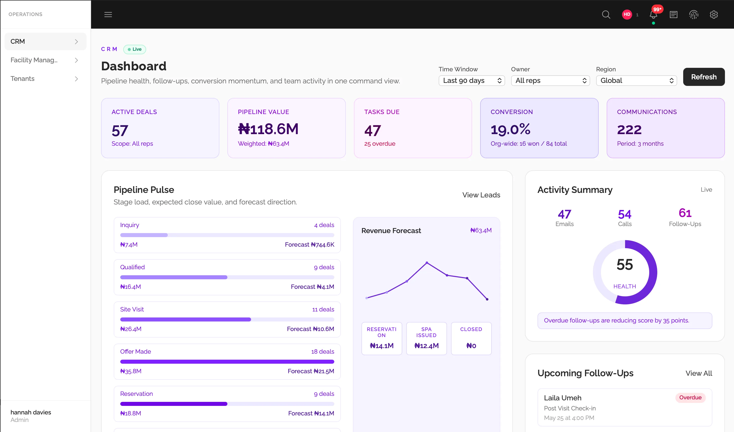This screenshot has height=432, width=734.
Task: Select CRM in the sidebar
Action: (46, 42)
